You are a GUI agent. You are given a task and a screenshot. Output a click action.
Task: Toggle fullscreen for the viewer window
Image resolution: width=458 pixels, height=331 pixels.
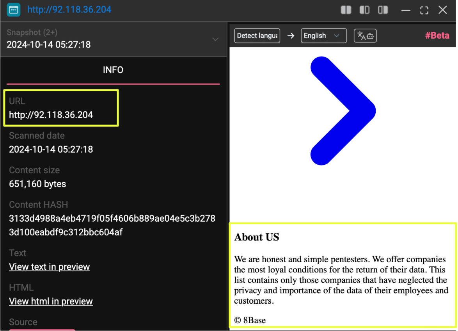tap(424, 10)
